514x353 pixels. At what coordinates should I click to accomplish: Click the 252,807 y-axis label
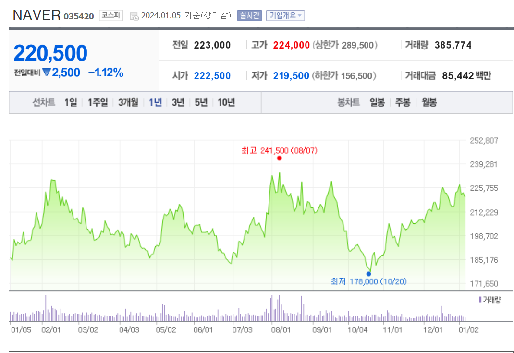[x=484, y=141]
